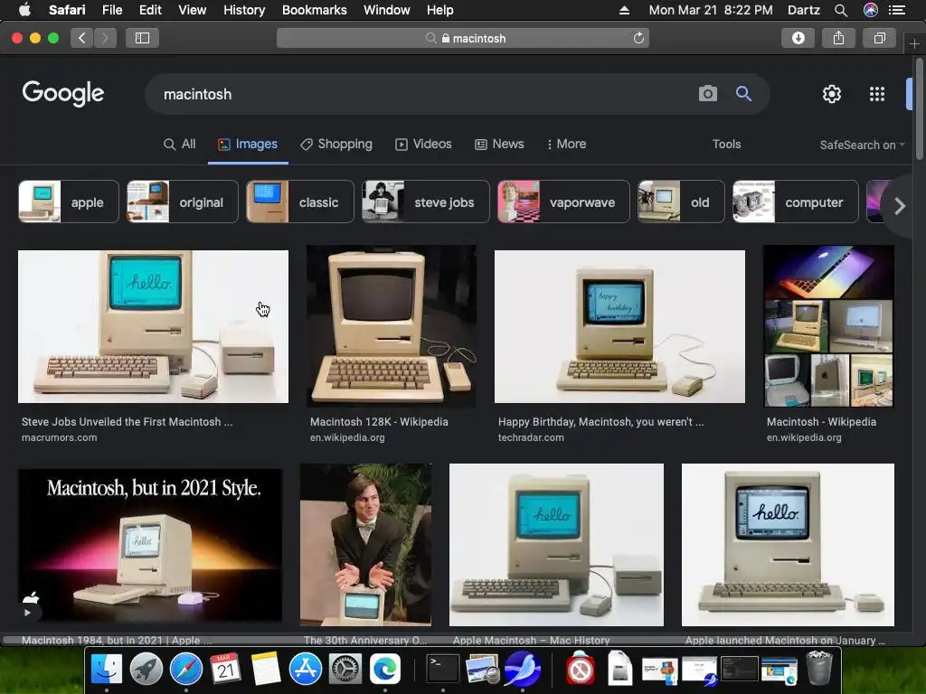The width and height of the screenshot is (926, 694).
Task: Open the Share button in Safari toolbar
Action: pyautogui.click(x=838, y=38)
